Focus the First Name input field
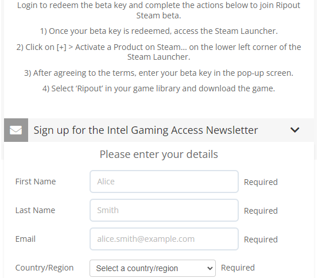Screen dimensions: 318x278 click(x=164, y=182)
